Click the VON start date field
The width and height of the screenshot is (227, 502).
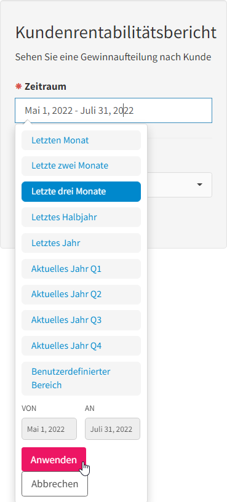(49, 429)
